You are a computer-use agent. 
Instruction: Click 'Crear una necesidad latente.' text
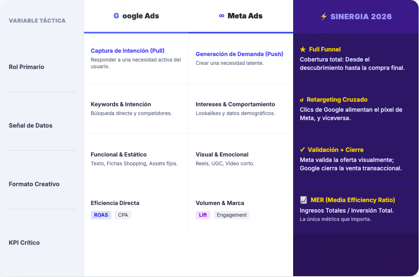coord(230,63)
